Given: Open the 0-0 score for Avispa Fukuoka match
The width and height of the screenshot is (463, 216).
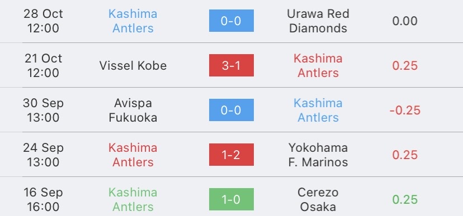Looking at the screenshot, I should click(231, 110).
